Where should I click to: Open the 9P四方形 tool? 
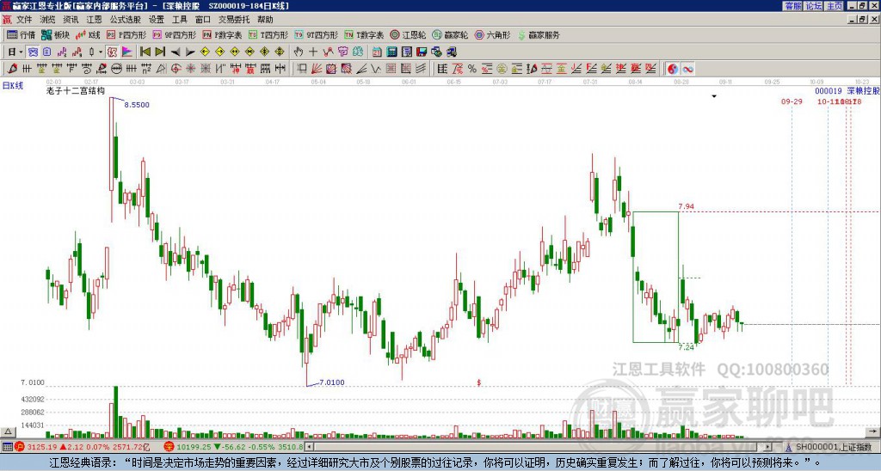(174, 34)
